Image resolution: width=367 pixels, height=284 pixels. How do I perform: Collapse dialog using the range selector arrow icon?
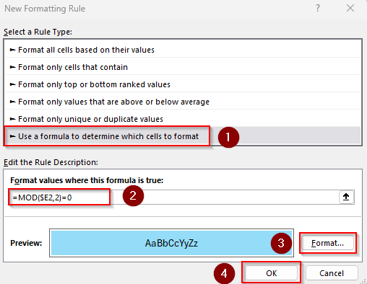pyautogui.click(x=346, y=198)
